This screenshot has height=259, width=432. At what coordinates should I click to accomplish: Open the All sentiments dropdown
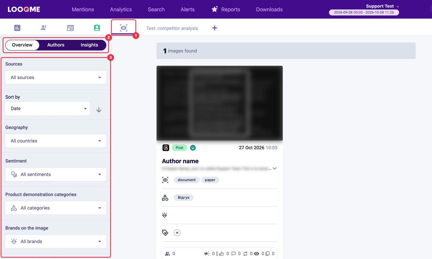click(x=56, y=174)
